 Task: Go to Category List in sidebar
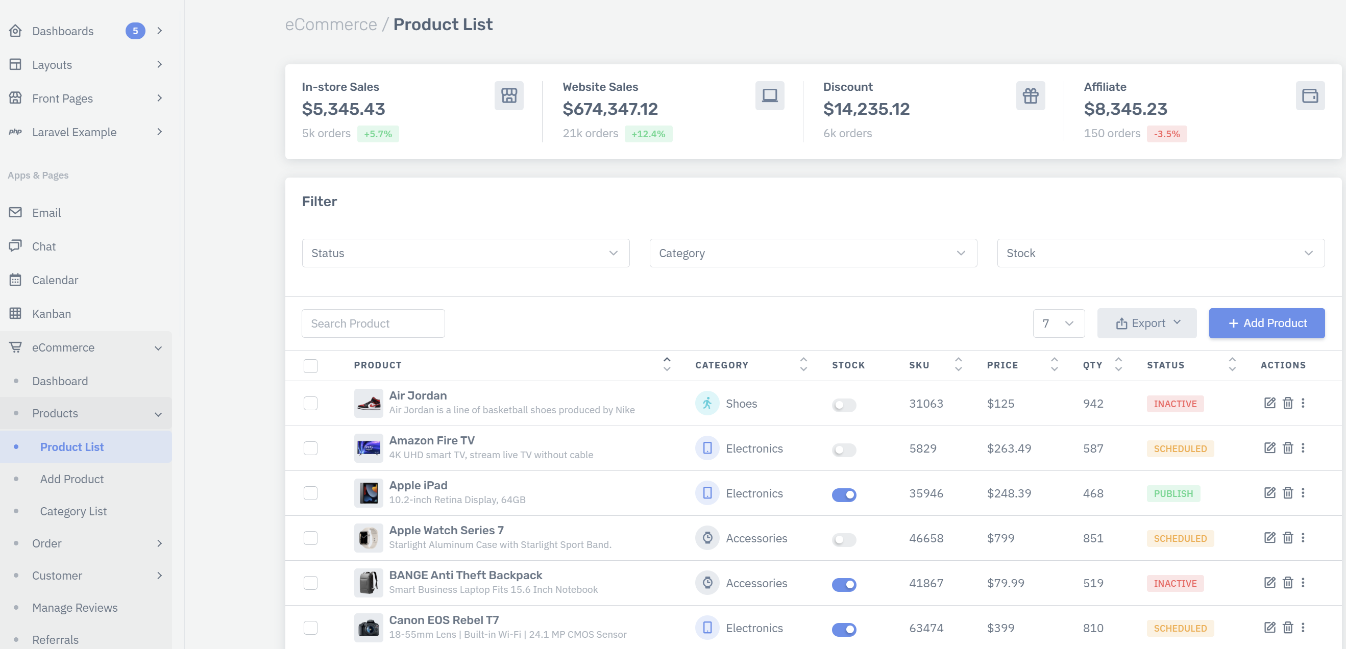click(86, 511)
